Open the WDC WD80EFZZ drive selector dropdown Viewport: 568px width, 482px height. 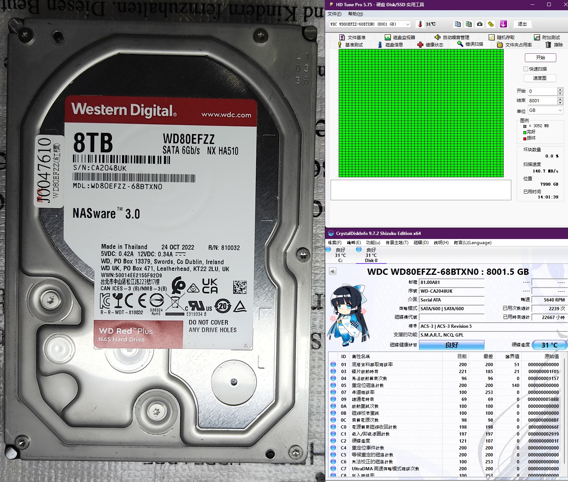[x=370, y=24]
